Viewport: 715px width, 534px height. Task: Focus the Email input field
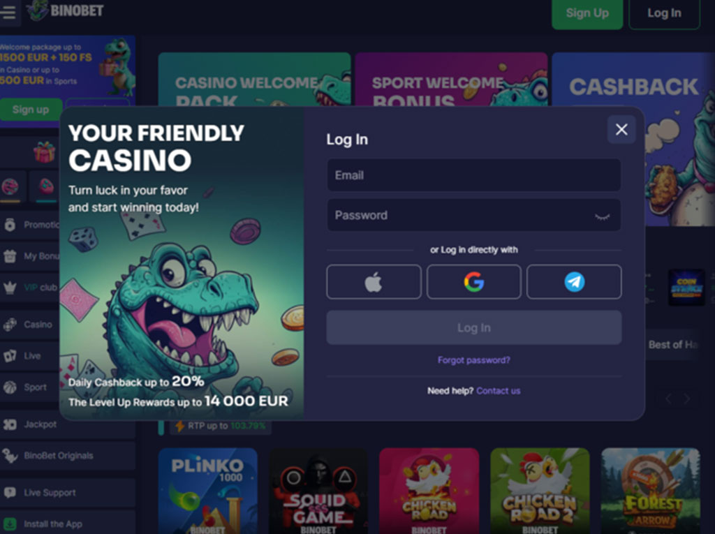coord(474,175)
